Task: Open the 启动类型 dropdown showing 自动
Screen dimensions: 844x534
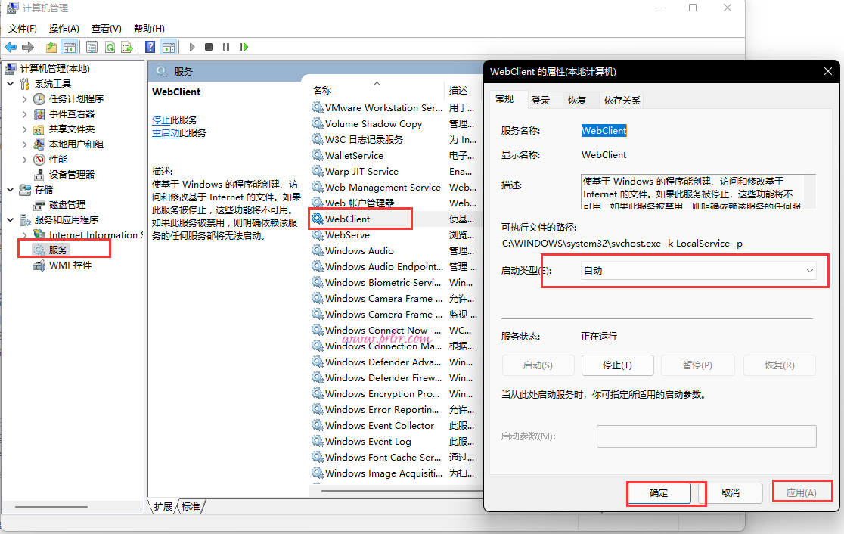Action: point(699,271)
